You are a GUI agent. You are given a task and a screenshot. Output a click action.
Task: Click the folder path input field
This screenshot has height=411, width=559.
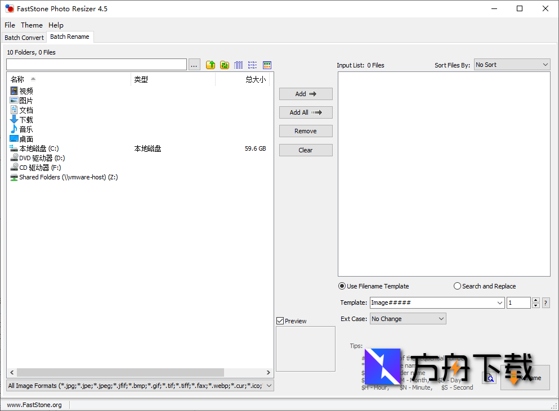pyautogui.click(x=96, y=65)
